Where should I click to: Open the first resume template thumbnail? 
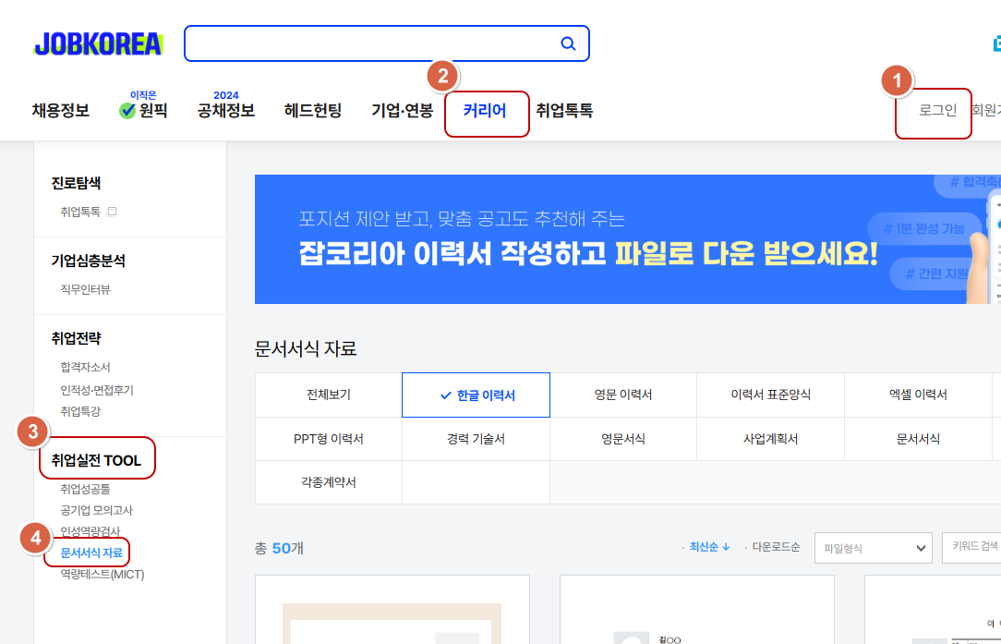pos(392,610)
